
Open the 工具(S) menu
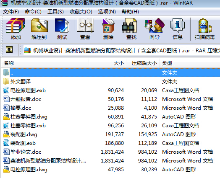point(55,12)
